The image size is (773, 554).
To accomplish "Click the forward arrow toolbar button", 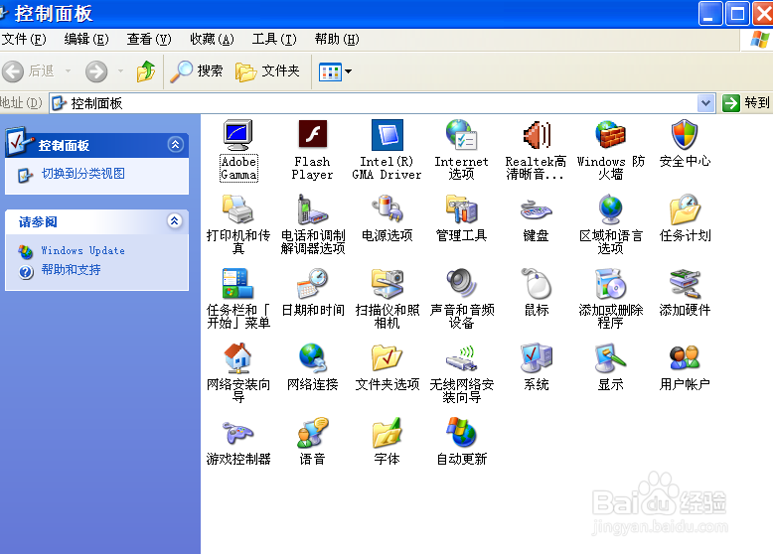I will tap(96, 71).
